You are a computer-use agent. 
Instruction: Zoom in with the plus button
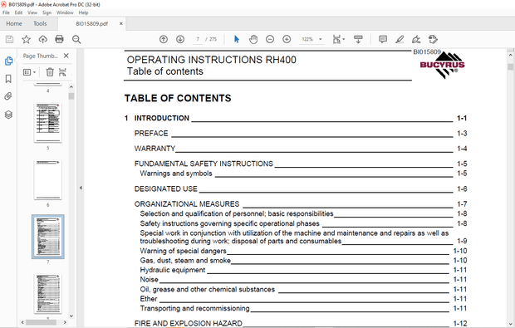287,39
